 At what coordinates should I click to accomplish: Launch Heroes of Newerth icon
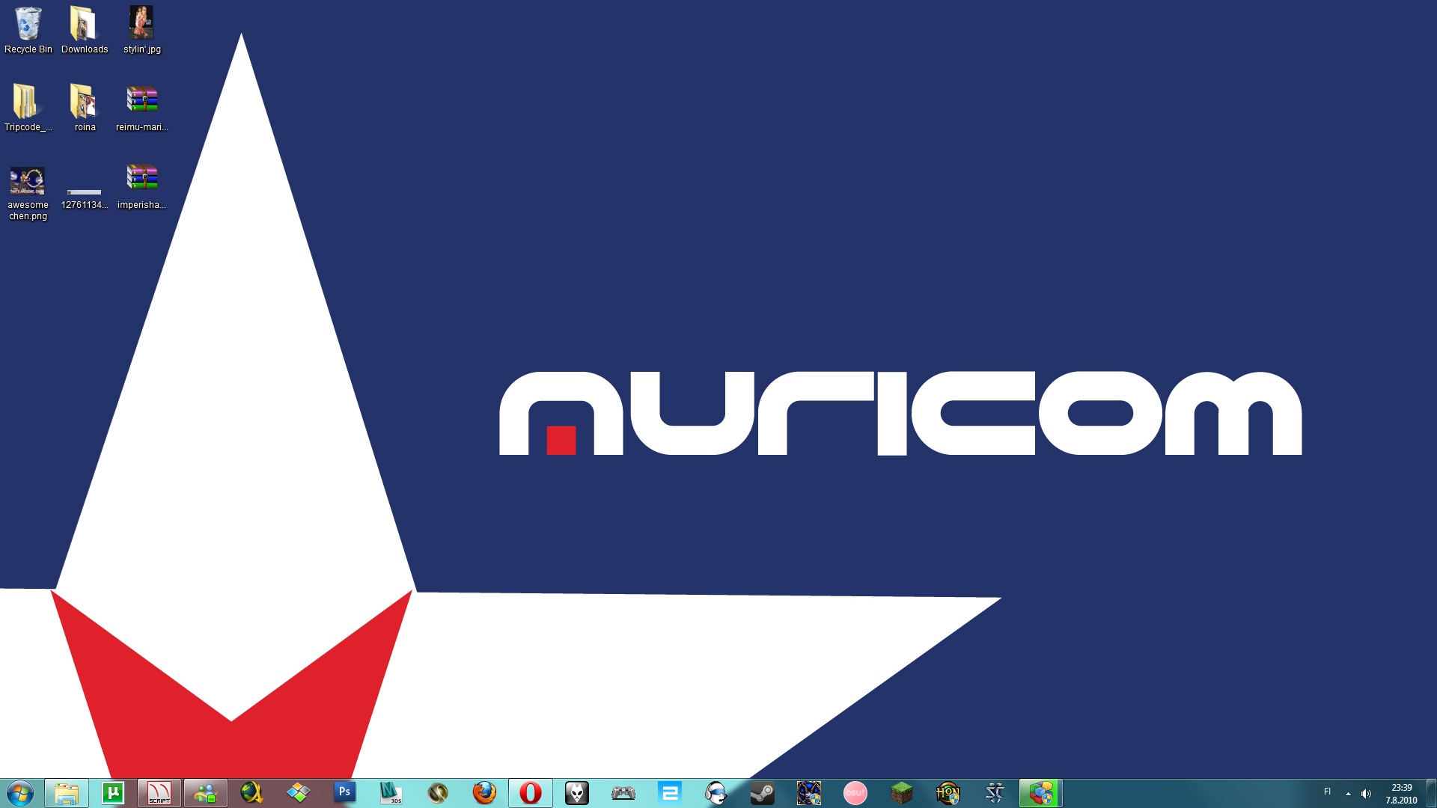pyautogui.click(x=948, y=793)
